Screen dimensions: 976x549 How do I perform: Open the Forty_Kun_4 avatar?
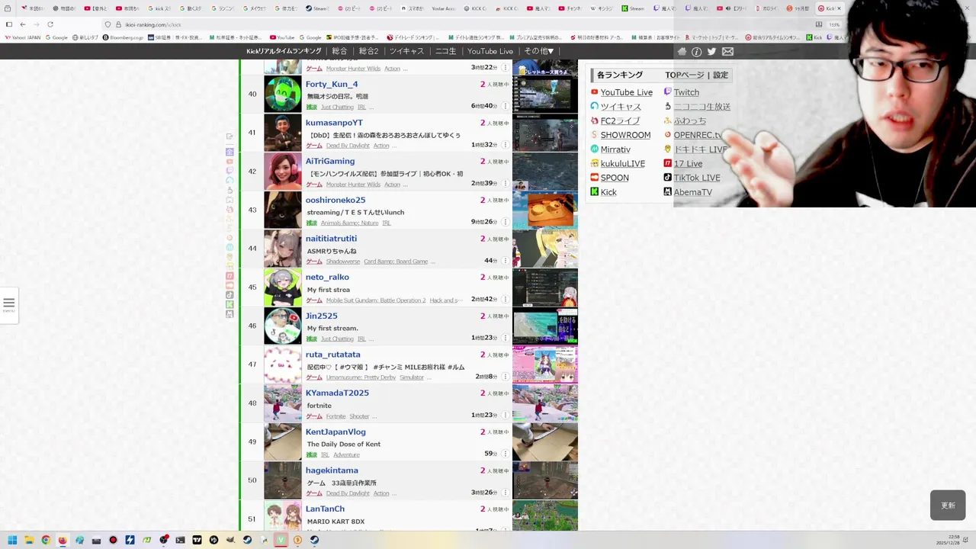(x=283, y=94)
